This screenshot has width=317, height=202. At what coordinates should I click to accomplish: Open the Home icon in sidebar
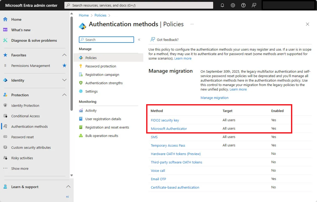pyautogui.click(x=16, y=19)
